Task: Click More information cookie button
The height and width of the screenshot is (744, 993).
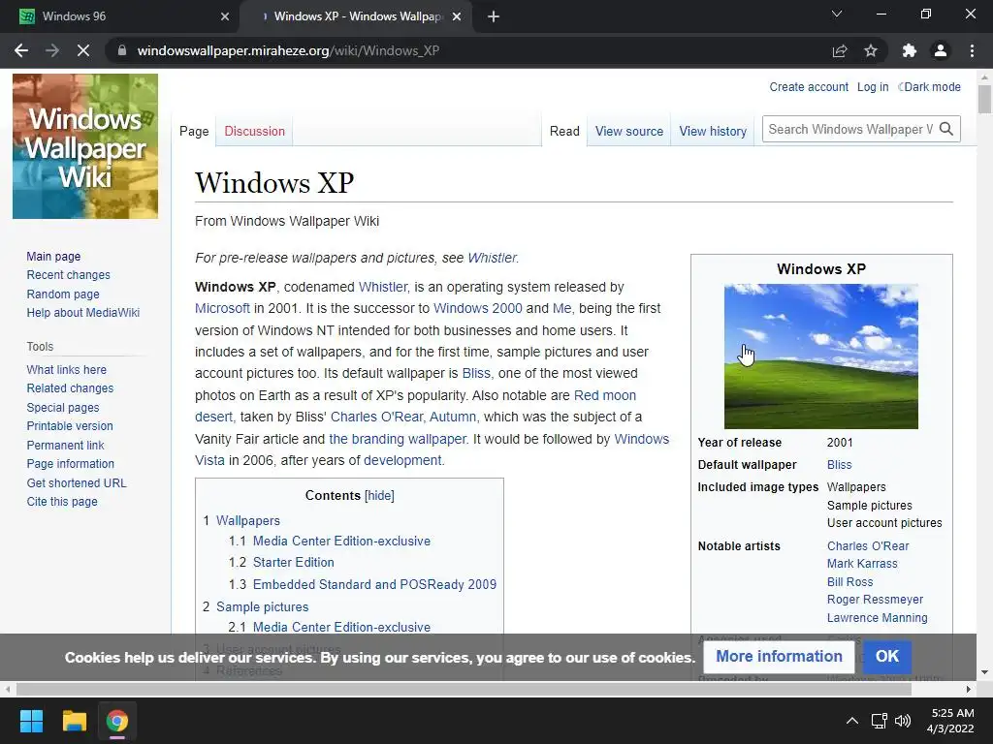Action: point(779,657)
